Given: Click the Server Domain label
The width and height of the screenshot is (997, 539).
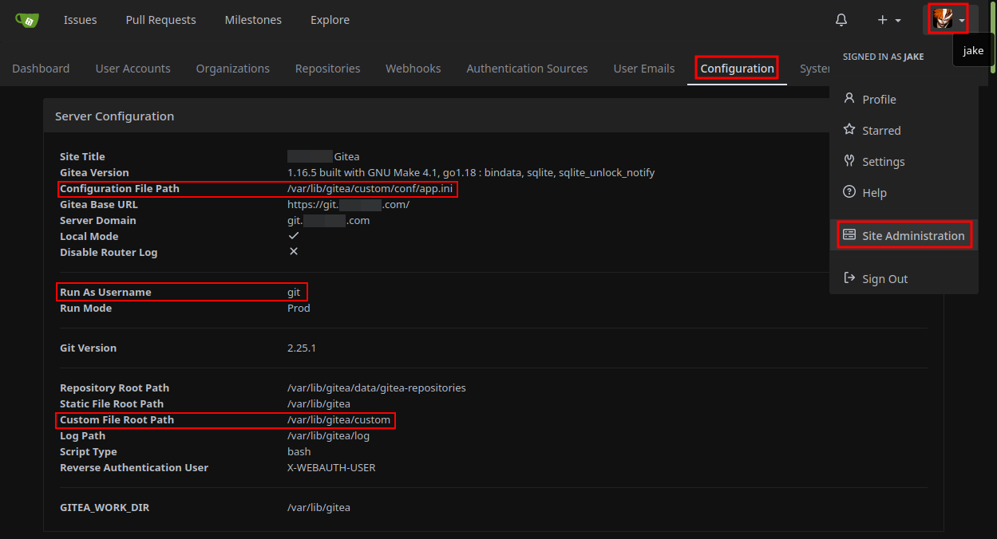Looking at the screenshot, I should [98, 220].
